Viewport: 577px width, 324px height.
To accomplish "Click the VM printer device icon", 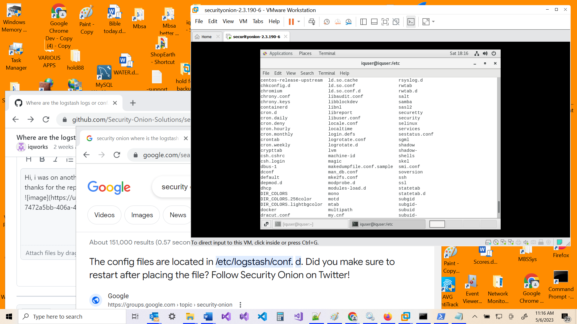I will 518,242.
